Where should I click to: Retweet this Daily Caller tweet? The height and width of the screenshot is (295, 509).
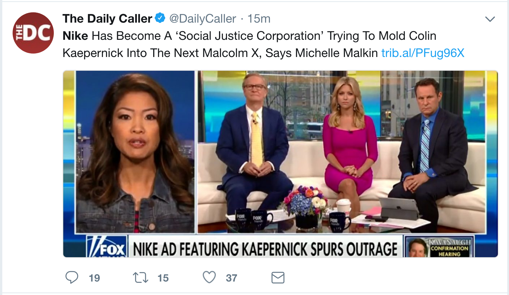tap(141, 278)
